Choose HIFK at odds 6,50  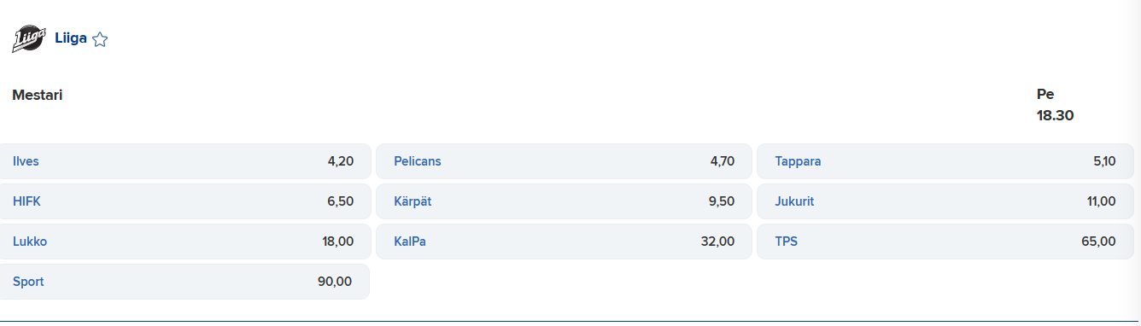(184, 201)
